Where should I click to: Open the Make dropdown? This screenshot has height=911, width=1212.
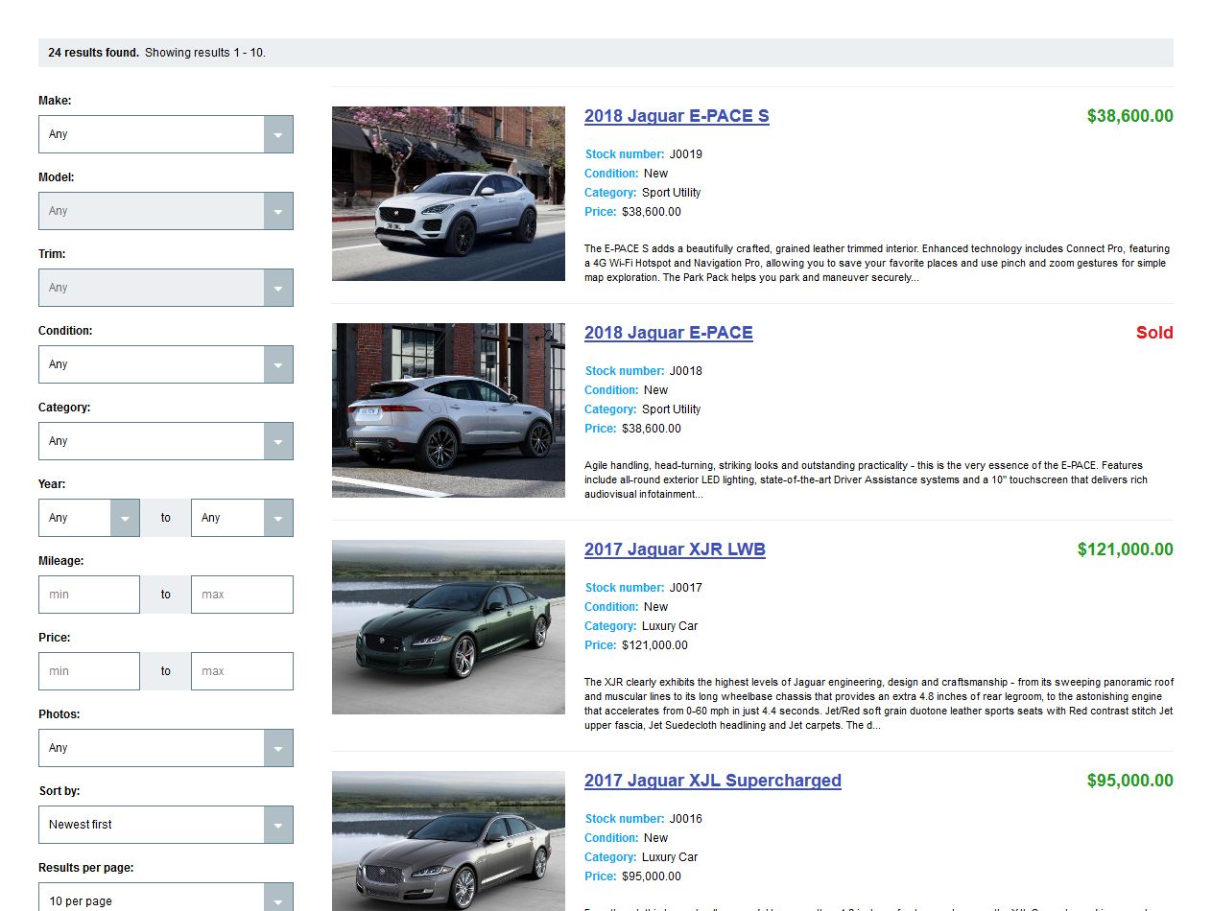[x=165, y=134]
